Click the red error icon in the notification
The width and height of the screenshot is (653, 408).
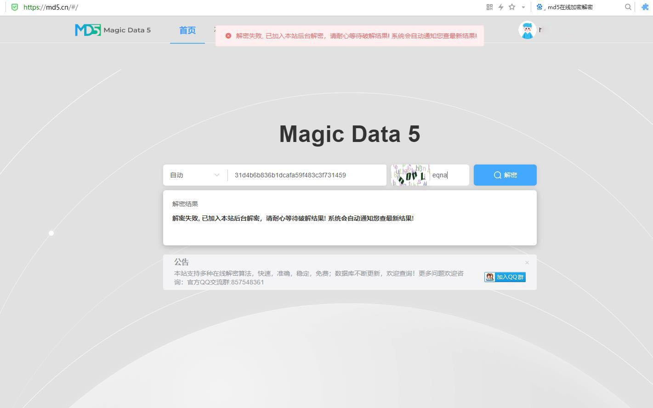[x=228, y=36]
